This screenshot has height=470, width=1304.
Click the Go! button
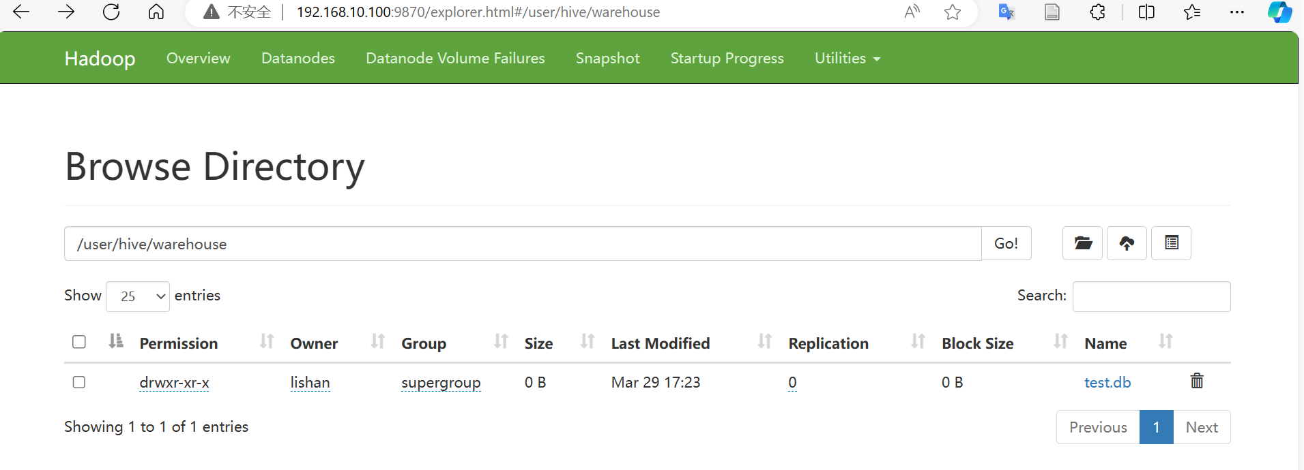coord(1006,243)
